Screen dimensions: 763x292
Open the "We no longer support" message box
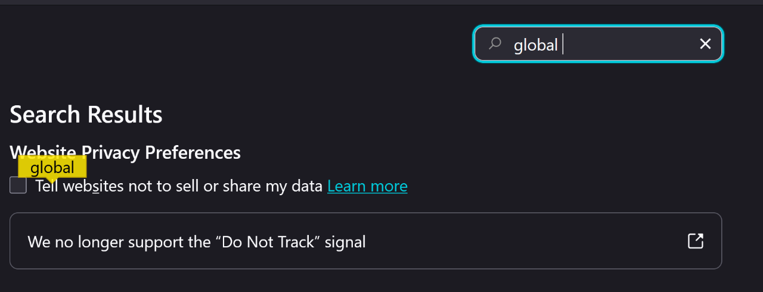365,241
